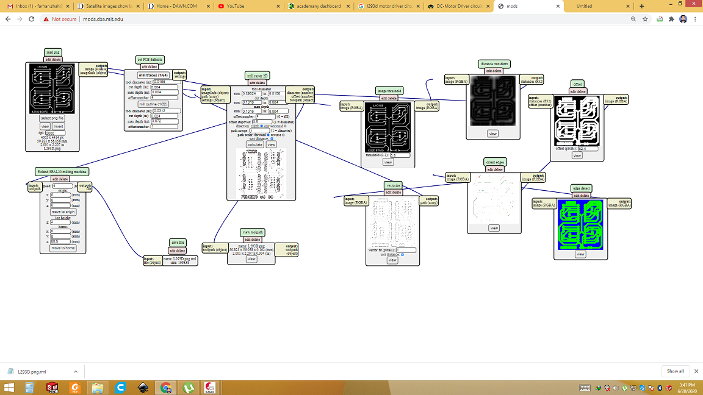Image resolution: width=703 pixels, height=395 pixels.
Task: Open Chrome profile avatar
Action: coord(683,20)
